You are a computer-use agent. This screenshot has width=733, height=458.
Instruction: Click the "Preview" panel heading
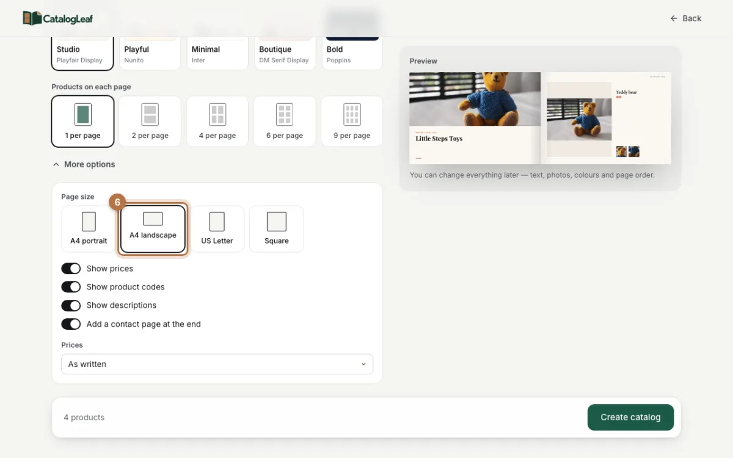point(423,61)
